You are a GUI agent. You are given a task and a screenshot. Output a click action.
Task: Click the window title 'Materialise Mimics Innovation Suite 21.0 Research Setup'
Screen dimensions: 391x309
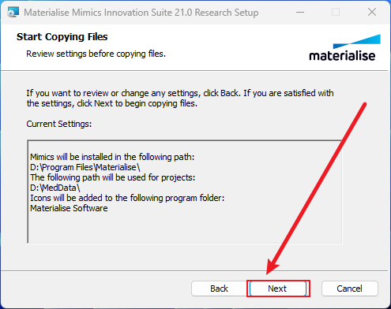[x=141, y=13]
